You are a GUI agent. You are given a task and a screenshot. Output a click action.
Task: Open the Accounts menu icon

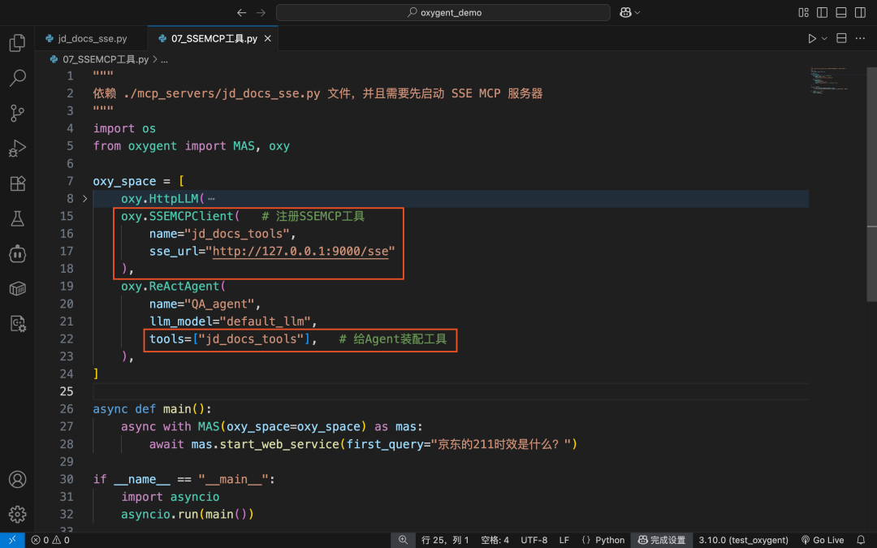pos(17,479)
